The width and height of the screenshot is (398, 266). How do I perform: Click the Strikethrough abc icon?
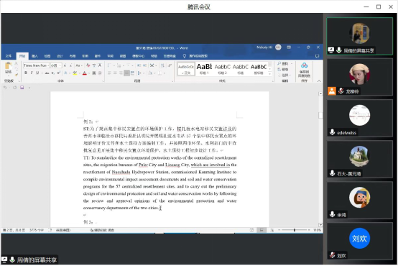[47, 73]
